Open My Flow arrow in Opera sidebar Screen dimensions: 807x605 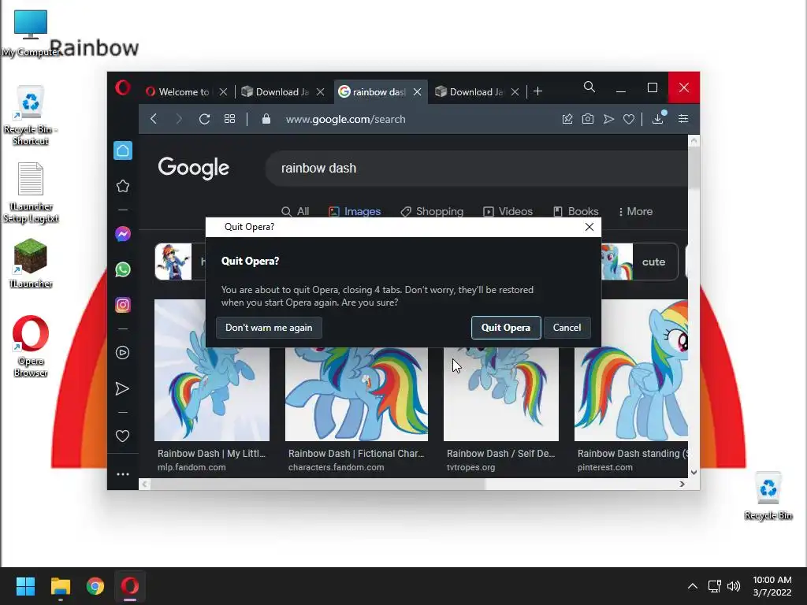[122, 388]
